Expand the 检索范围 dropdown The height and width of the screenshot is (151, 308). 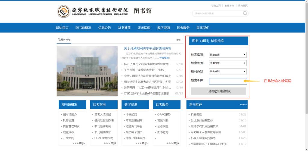click(228, 63)
